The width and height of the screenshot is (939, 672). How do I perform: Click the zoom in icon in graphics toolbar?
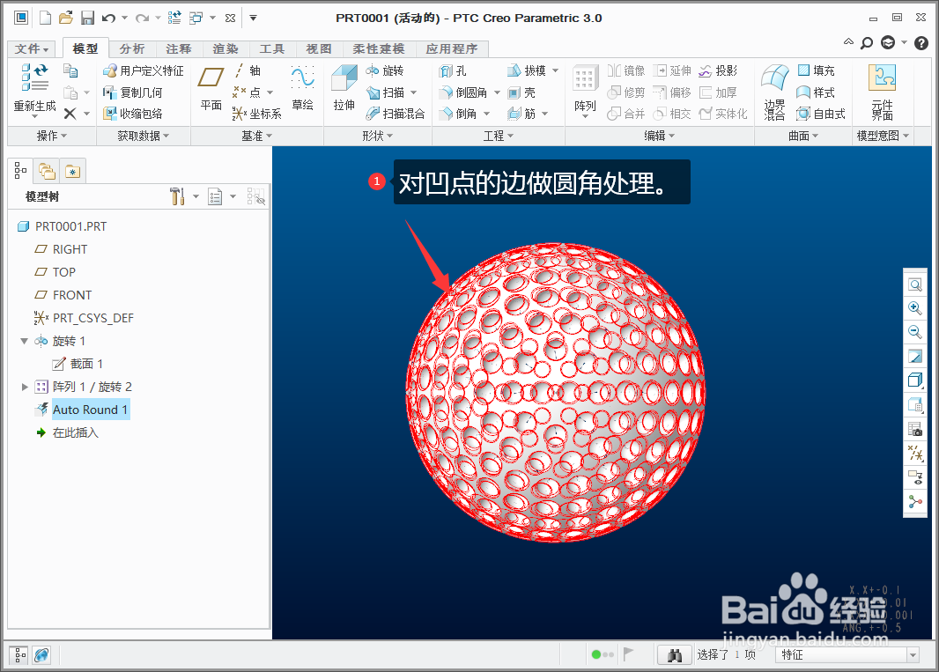click(915, 308)
